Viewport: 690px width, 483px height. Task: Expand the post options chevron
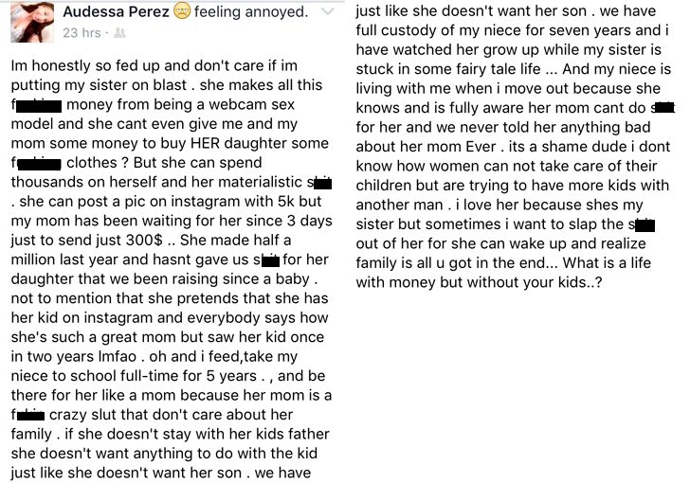point(328,11)
